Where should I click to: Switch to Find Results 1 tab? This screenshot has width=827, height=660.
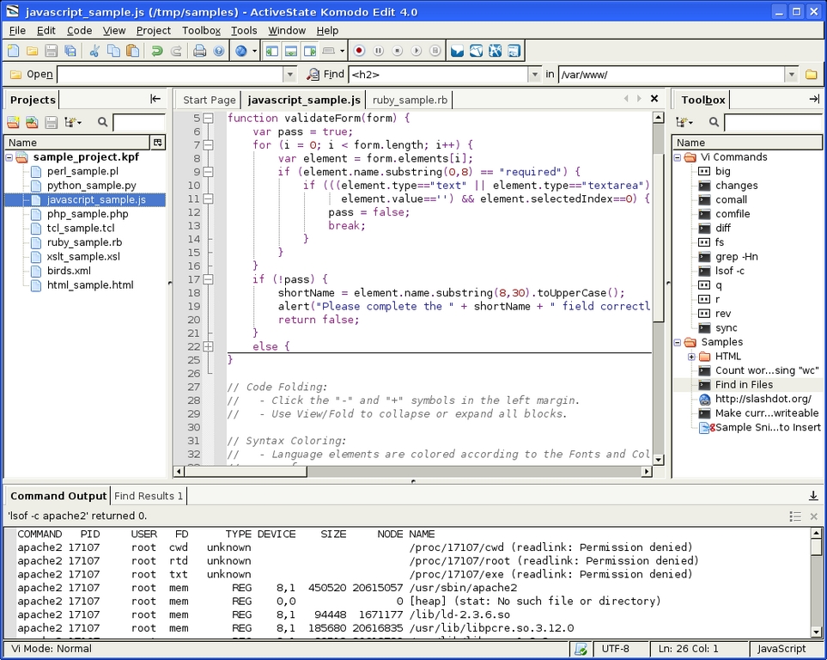149,496
